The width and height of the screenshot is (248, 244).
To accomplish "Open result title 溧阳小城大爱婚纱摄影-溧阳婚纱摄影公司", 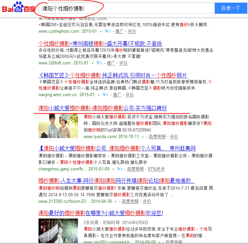I will pos(103,108).
